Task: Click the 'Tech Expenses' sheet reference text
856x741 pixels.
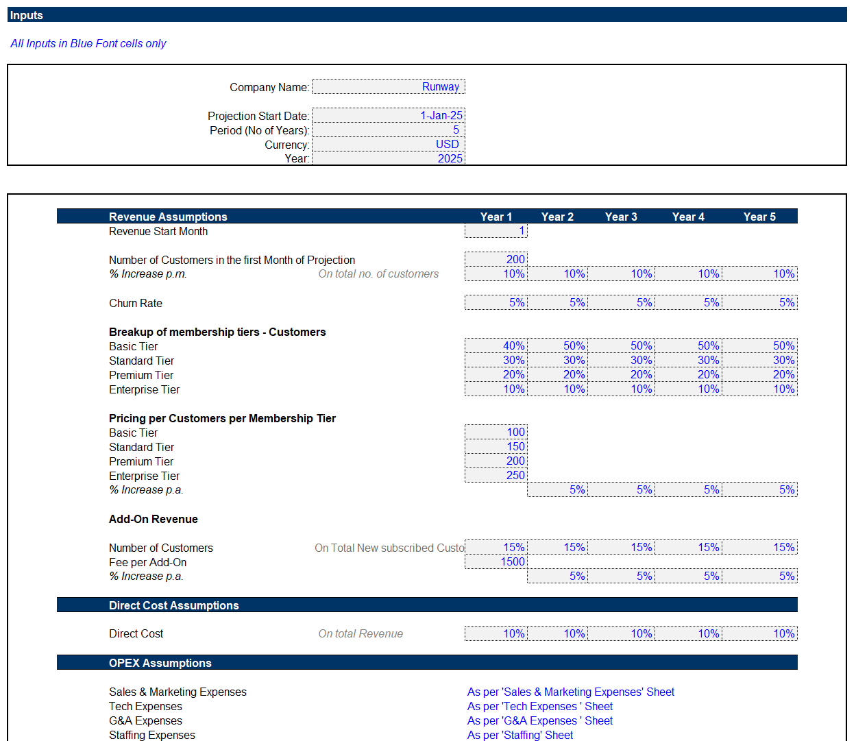Action: 539,706
